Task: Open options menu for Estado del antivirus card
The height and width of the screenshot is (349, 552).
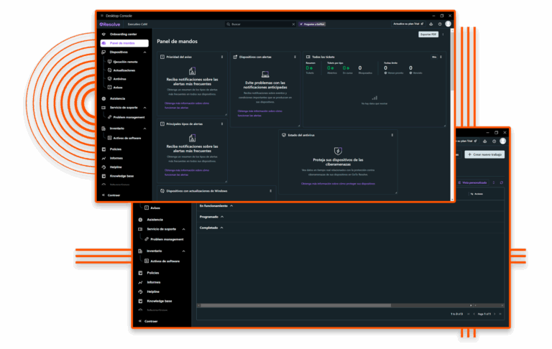Action: tap(392, 134)
